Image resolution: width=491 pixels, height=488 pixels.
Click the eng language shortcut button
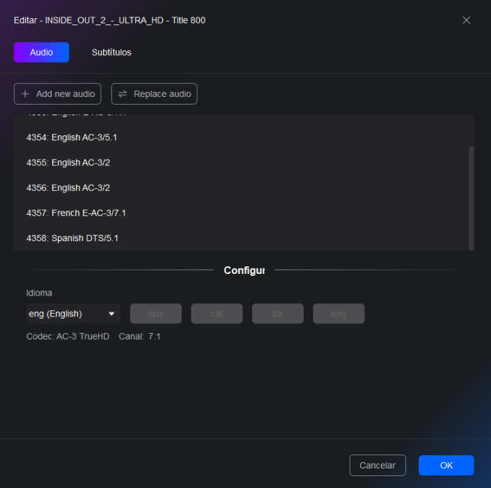click(x=338, y=314)
